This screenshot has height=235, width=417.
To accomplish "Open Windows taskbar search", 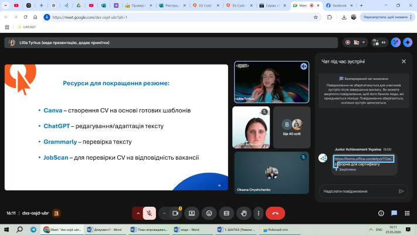I will click(19, 229).
